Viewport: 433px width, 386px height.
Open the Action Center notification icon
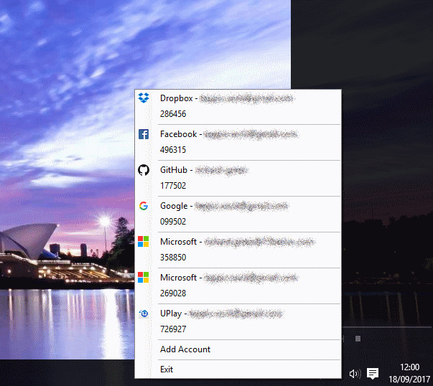coord(373,374)
